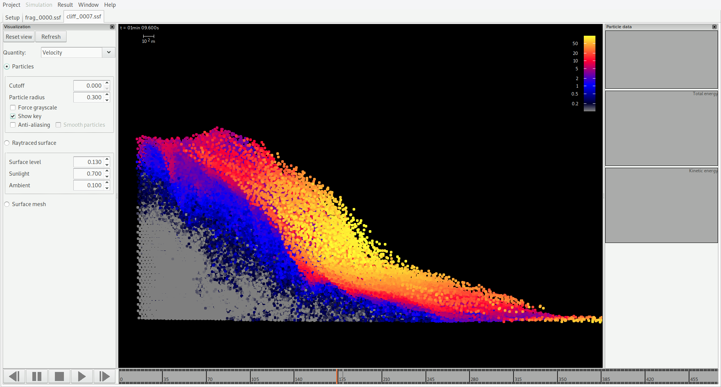Click the timestamp text t = 01min 09.600s
Viewport: 721px width, 387px height.
tap(139, 28)
